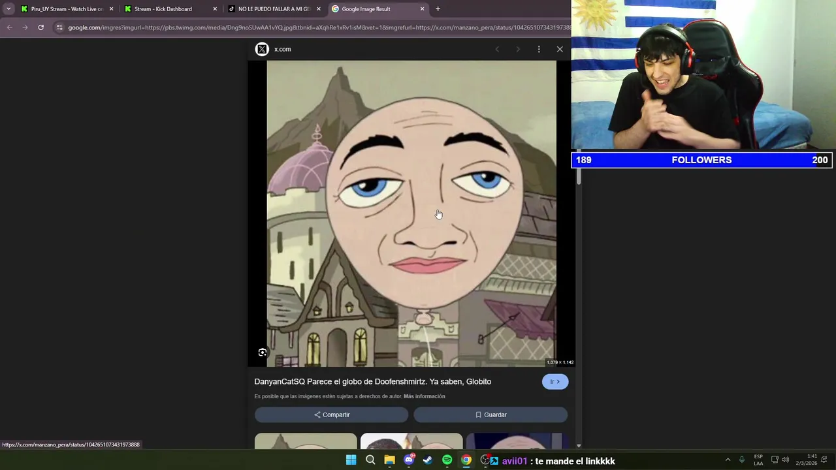Screen dimensions: 836x470
Task: Open the Windows Start menu
Action: pyautogui.click(x=351, y=460)
